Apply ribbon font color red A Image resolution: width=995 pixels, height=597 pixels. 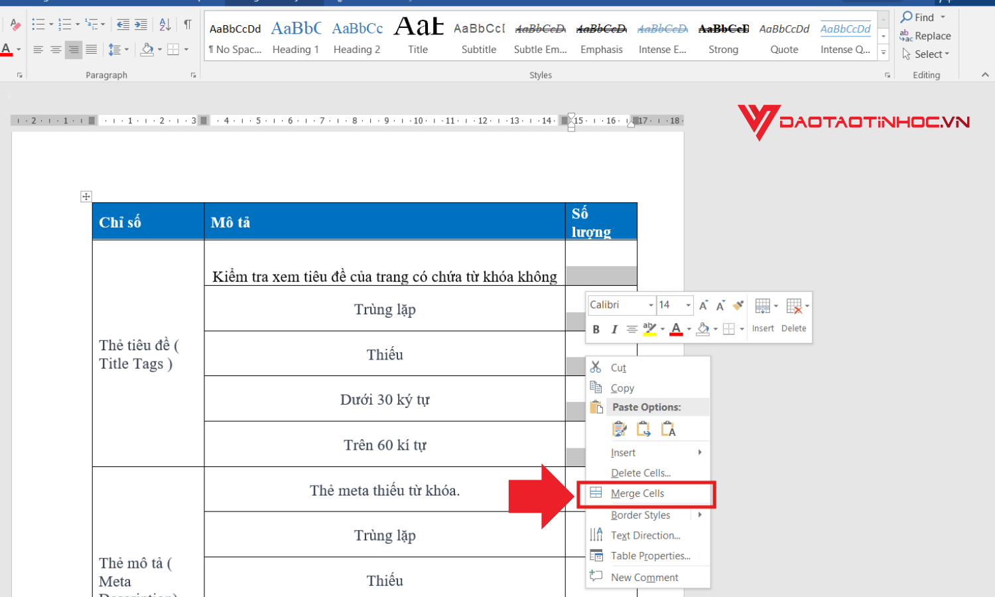coord(7,50)
